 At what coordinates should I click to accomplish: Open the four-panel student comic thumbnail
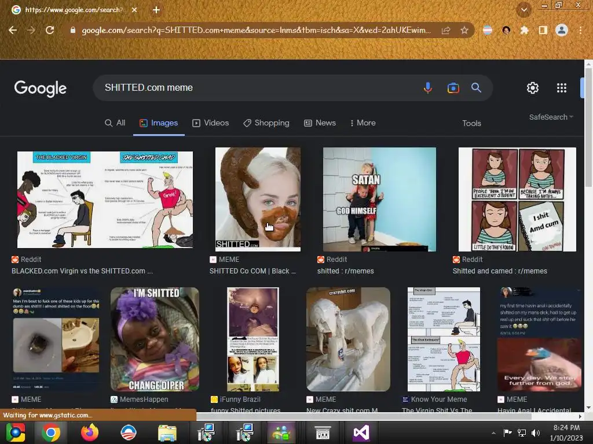pyautogui.click(x=517, y=199)
